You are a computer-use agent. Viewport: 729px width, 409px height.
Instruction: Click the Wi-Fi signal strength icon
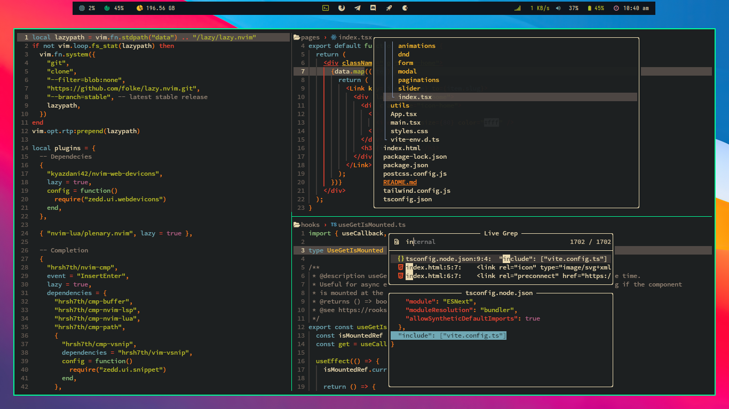tap(517, 8)
